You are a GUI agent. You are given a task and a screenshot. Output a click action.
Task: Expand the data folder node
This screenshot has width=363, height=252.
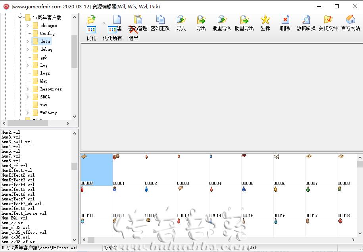click(x=27, y=41)
